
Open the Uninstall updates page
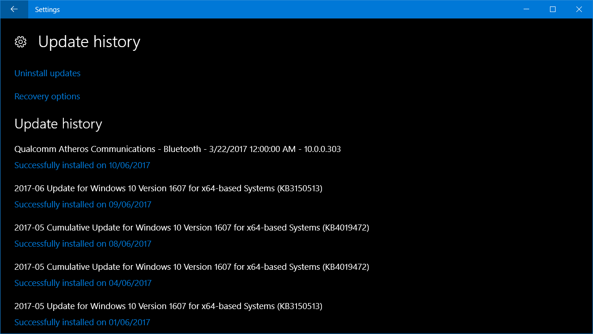47,73
